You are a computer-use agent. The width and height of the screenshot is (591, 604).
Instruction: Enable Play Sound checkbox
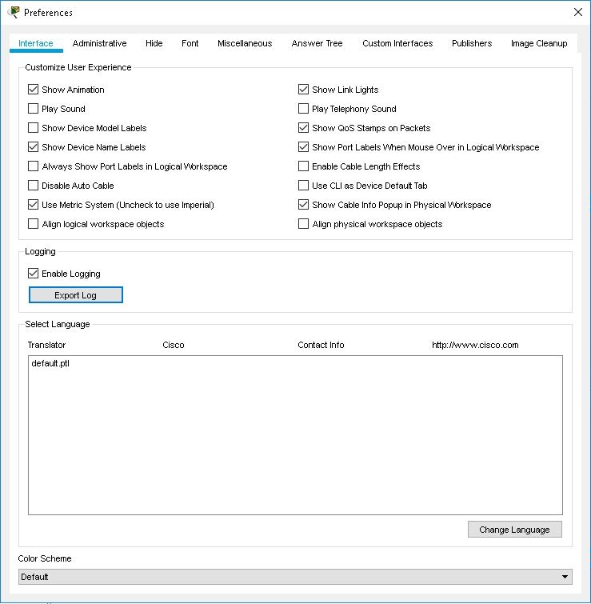coord(33,109)
